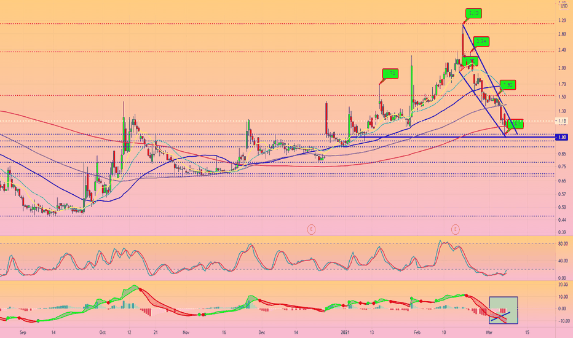The height and width of the screenshot is (338, 573).
Task: Click the 2.80 price axis value
Action: click(562, 34)
